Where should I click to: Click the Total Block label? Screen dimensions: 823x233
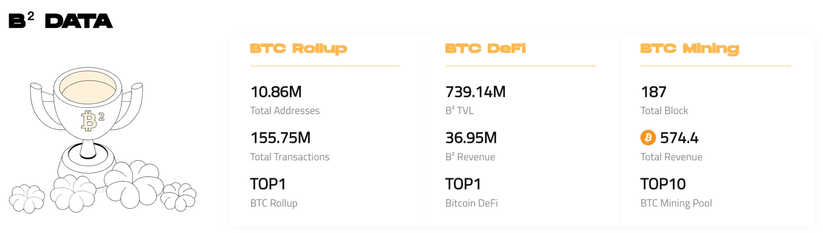[x=664, y=110]
